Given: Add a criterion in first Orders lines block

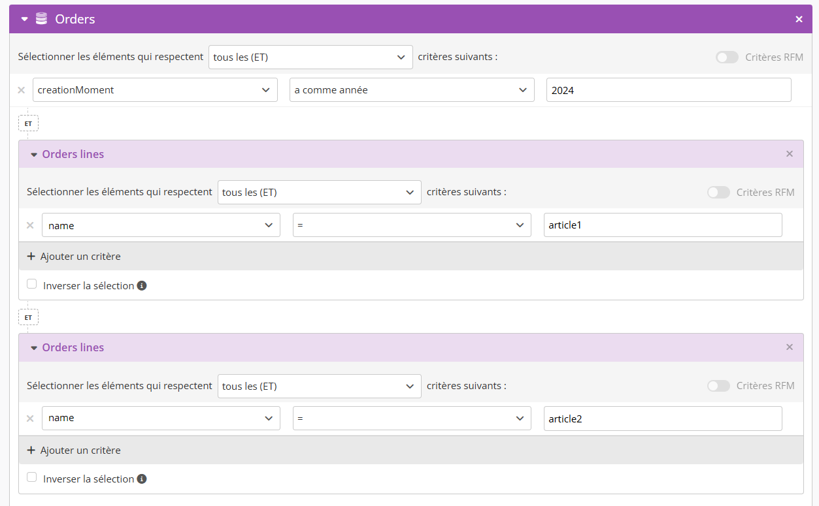Looking at the screenshot, I should click(74, 257).
